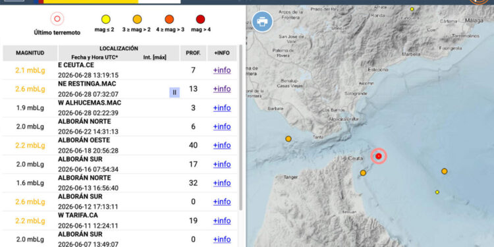Open +info for ALBORÁN SUR 2026-06-16 event
The image size is (494, 247).
222,164
